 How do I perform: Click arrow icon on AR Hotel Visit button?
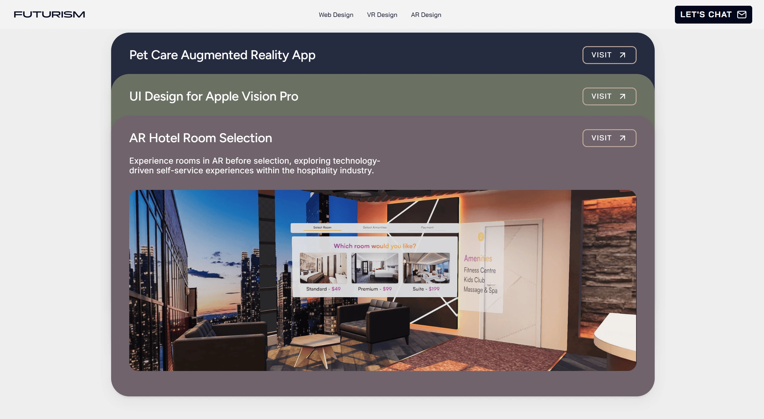(622, 138)
